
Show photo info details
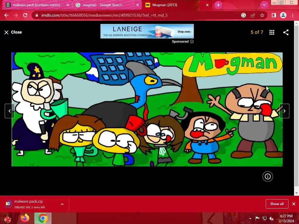point(267,176)
